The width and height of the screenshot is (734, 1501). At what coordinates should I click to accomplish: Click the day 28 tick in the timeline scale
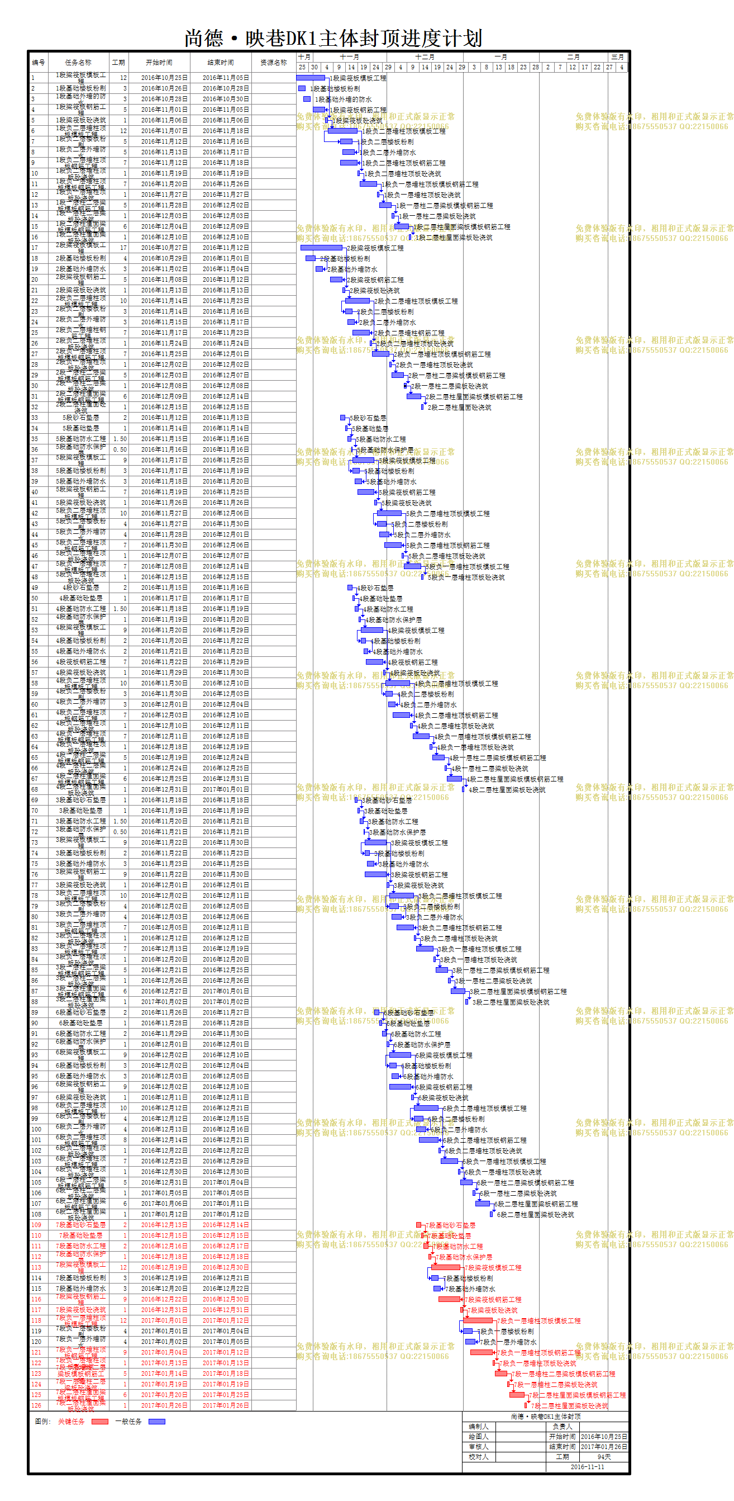(536, 67)
